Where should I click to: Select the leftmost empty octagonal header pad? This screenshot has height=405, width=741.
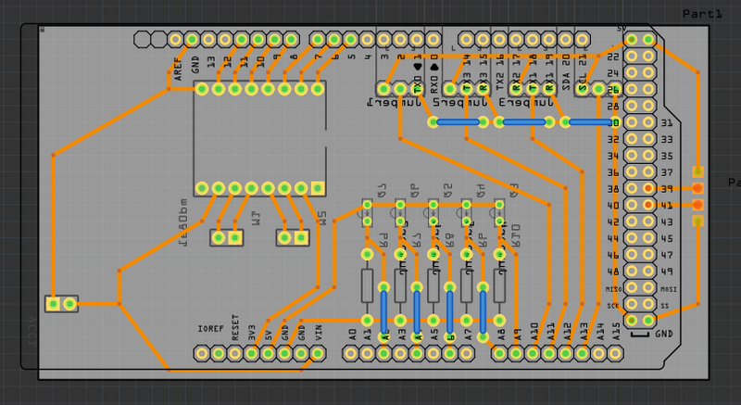point(143,39)
